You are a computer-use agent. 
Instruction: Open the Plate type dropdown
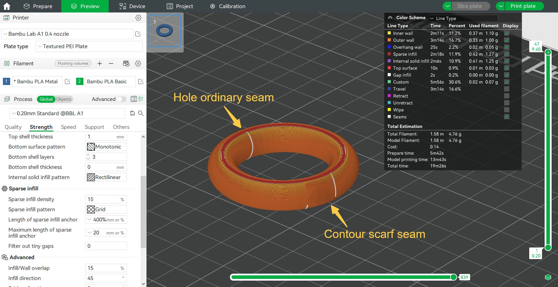[89, 46]
